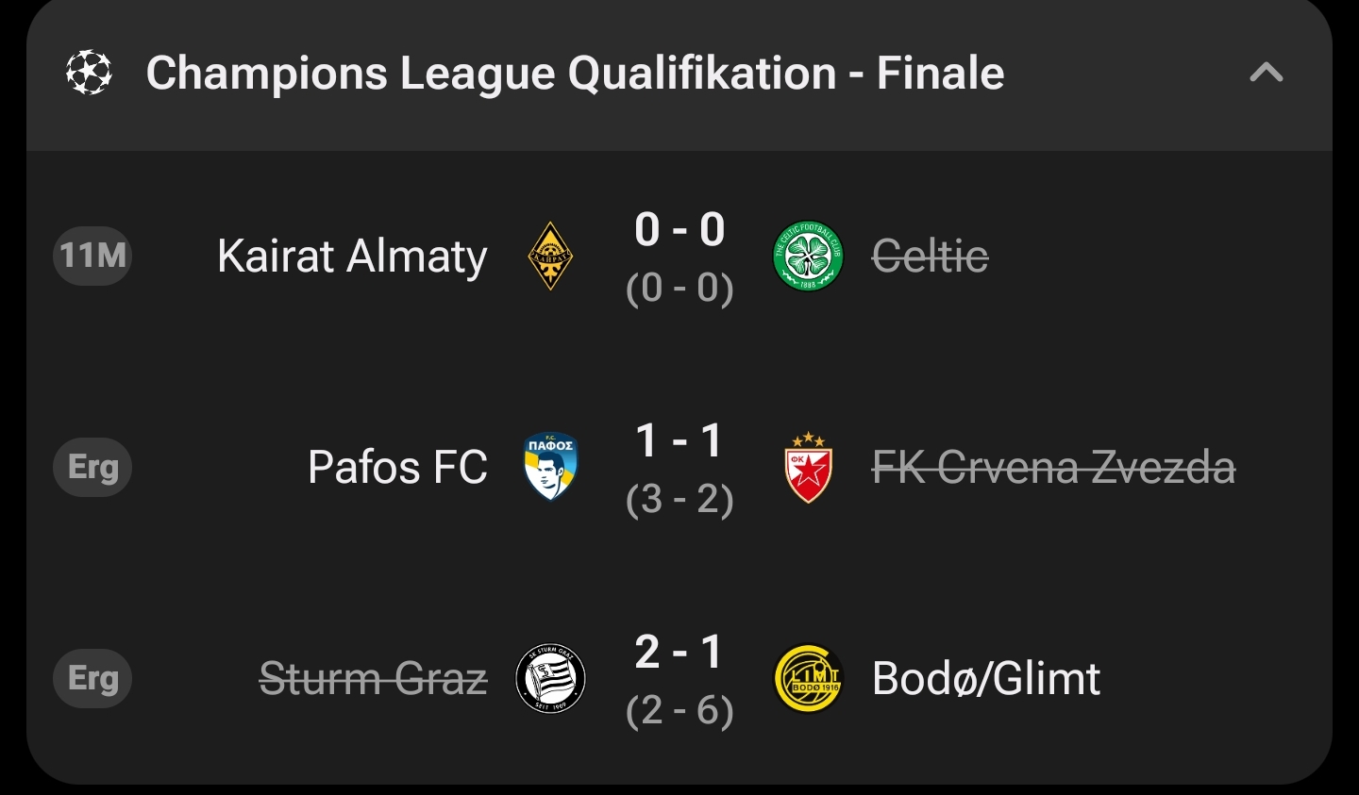Screen dimensions: 1359x795
Task: Open the Sturm Graz vs Bodø/Glimt 2-1 score
Action: (x=679, y=653)
